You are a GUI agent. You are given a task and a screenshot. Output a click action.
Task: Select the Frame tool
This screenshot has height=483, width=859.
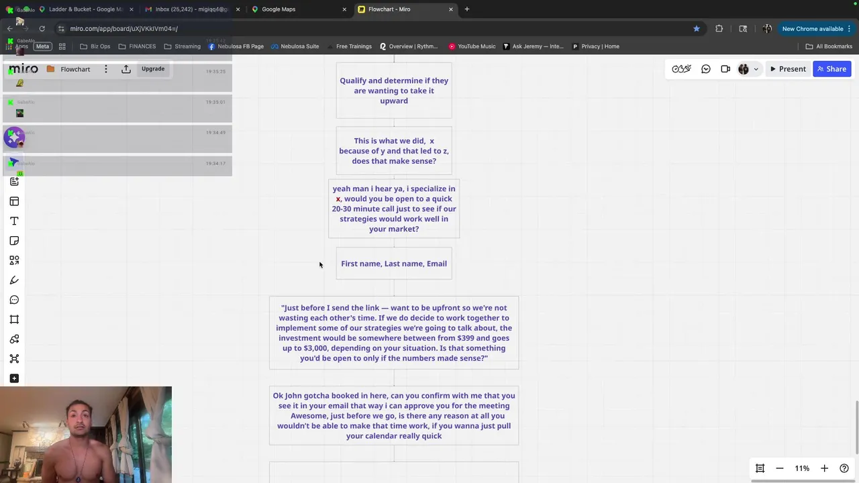[14, 319]
